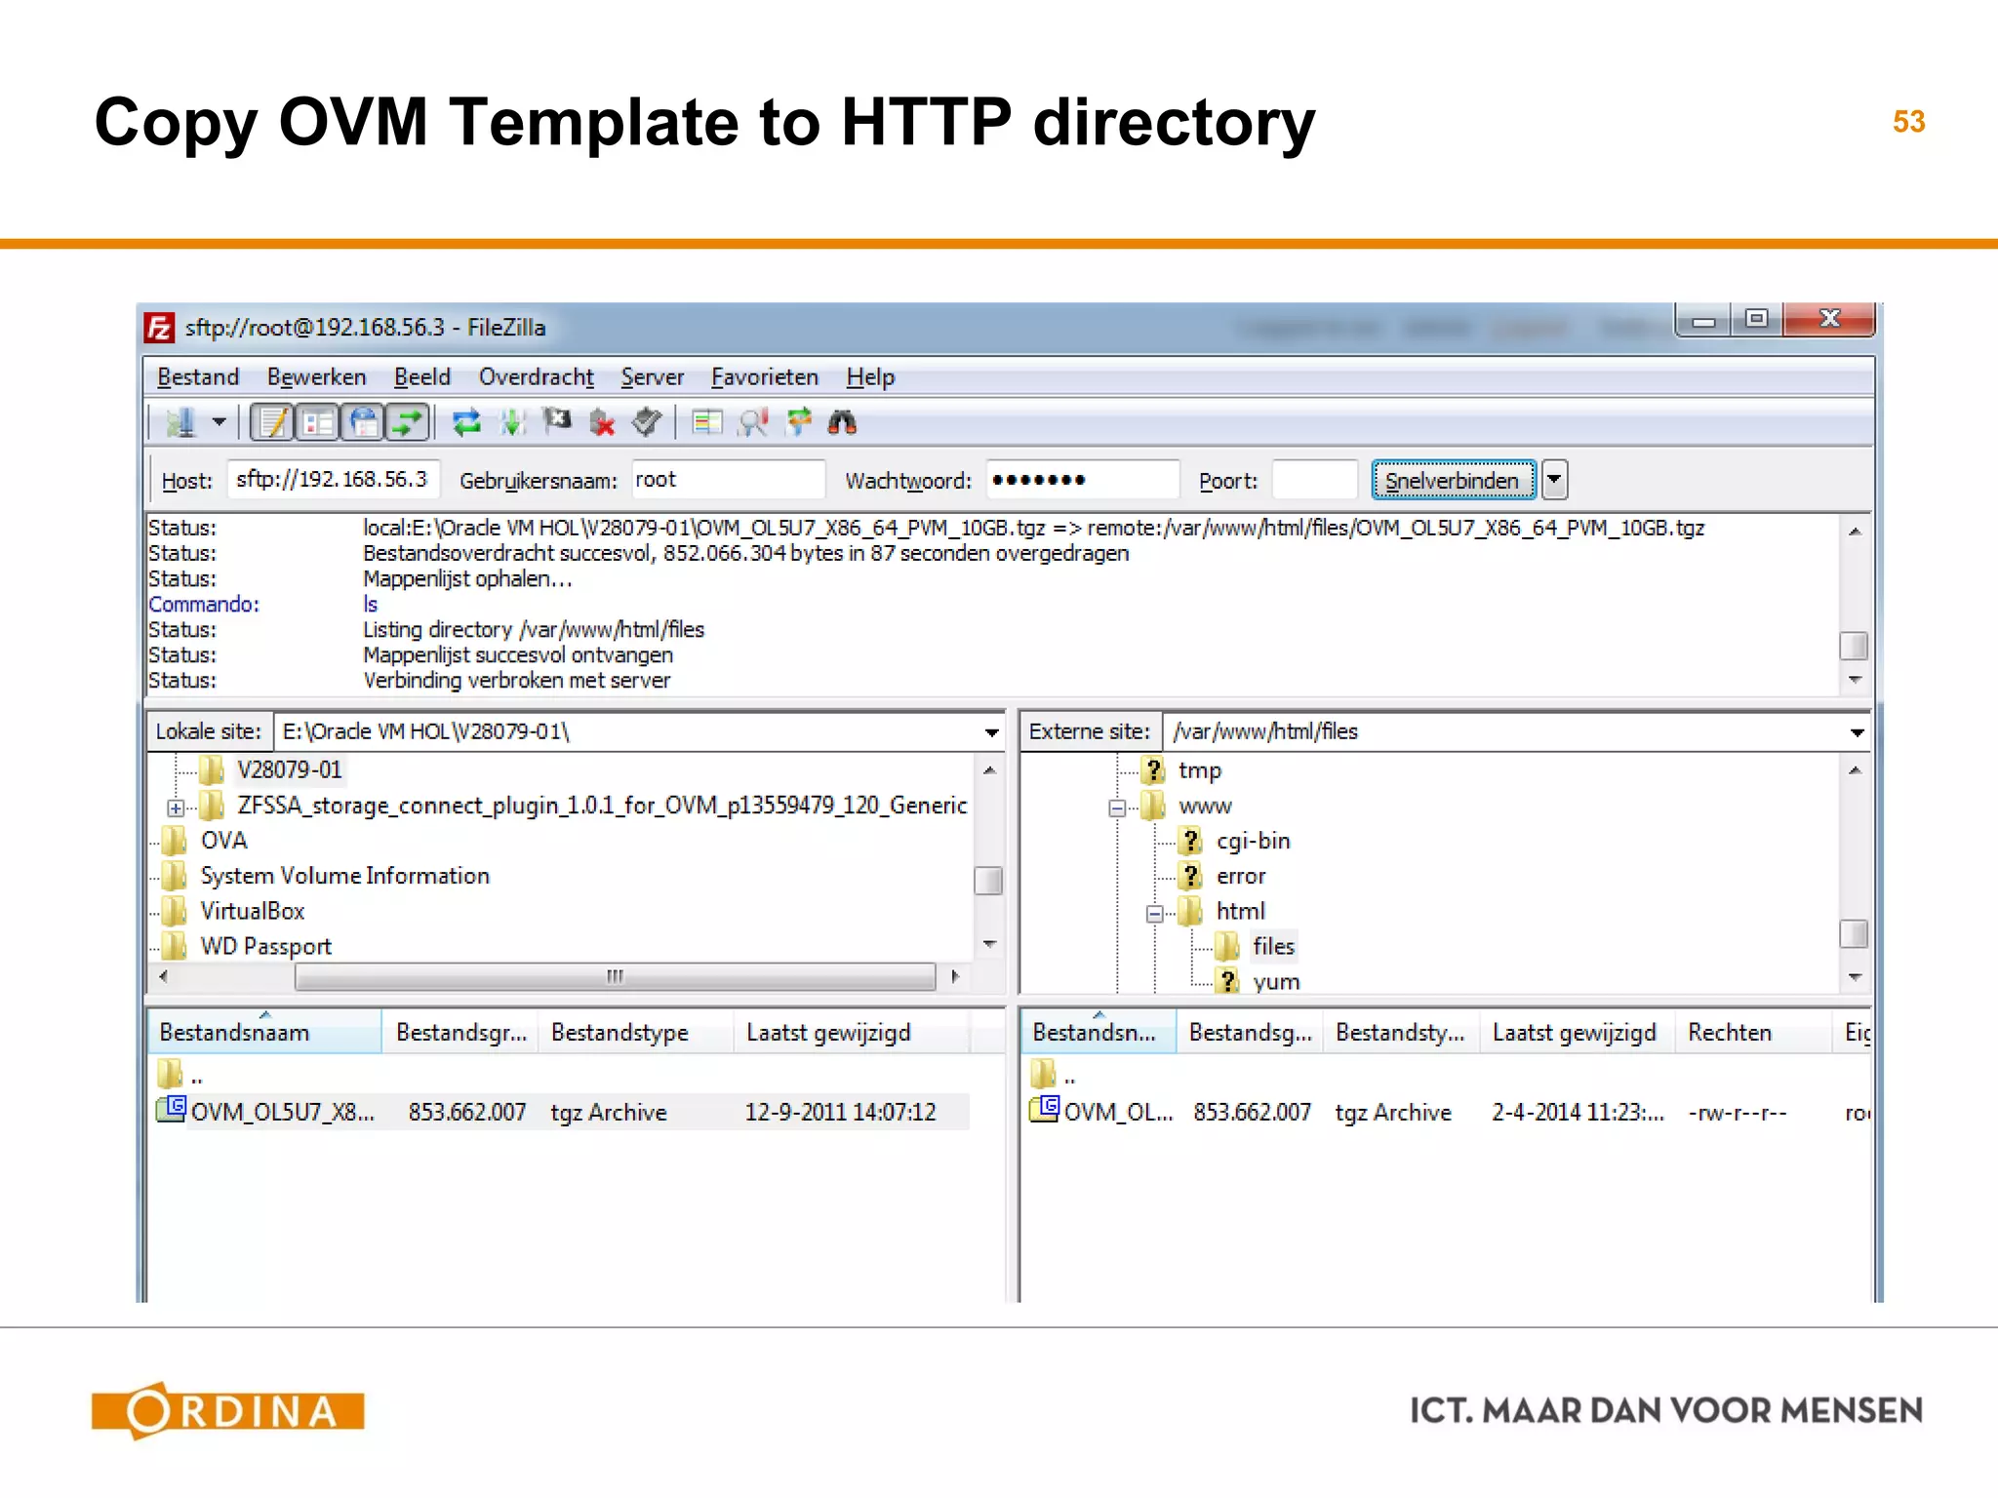Sort local list by Bestandsgr... column
The height and width of the screenshot is (1498, 1998).
pyautogui.click(x=460, y=1033)
